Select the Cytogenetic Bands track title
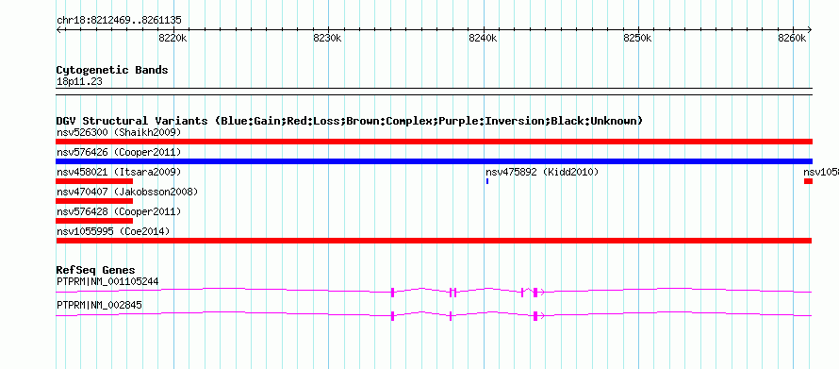This screenshot has height=369, width=839. click(x=112, y=70)
